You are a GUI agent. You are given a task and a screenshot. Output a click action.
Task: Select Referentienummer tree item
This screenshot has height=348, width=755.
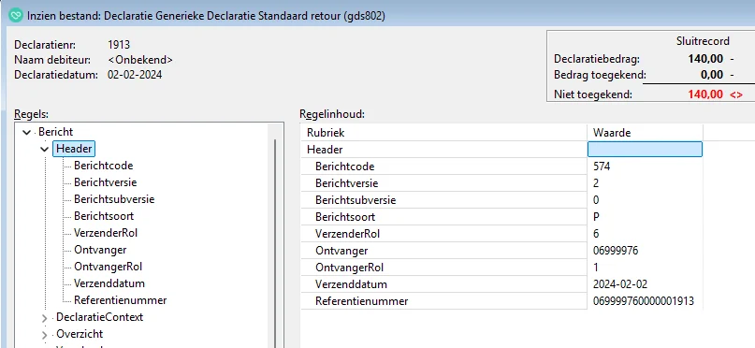[x=121, y=300]
